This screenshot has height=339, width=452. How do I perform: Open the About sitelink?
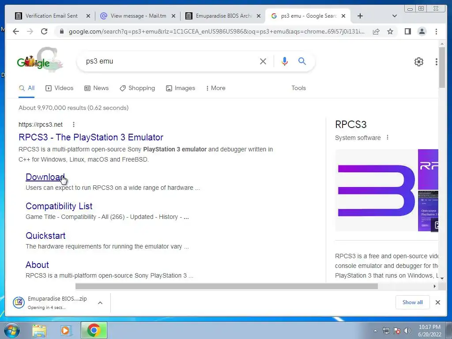37,265
